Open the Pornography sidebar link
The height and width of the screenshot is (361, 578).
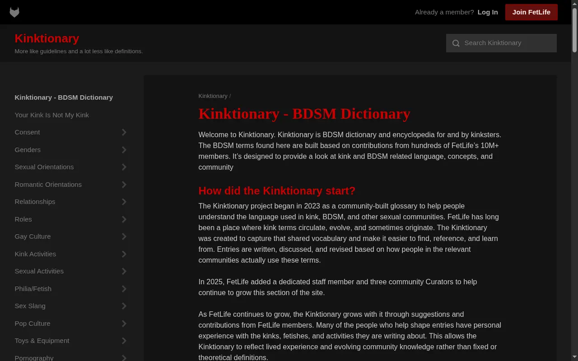pos(34,358)
